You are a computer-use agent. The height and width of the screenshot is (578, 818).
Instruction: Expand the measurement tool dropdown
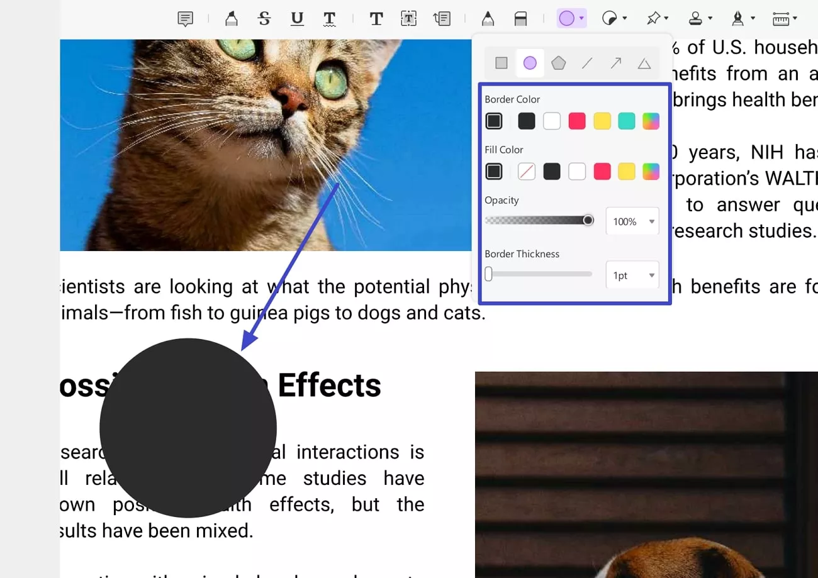tap(795, 19)
